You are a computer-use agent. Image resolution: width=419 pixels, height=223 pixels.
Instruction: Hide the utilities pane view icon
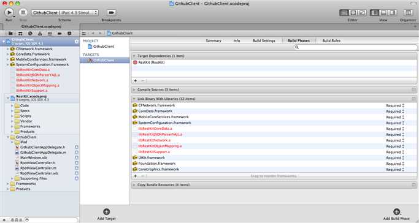(x=392, y=12)
